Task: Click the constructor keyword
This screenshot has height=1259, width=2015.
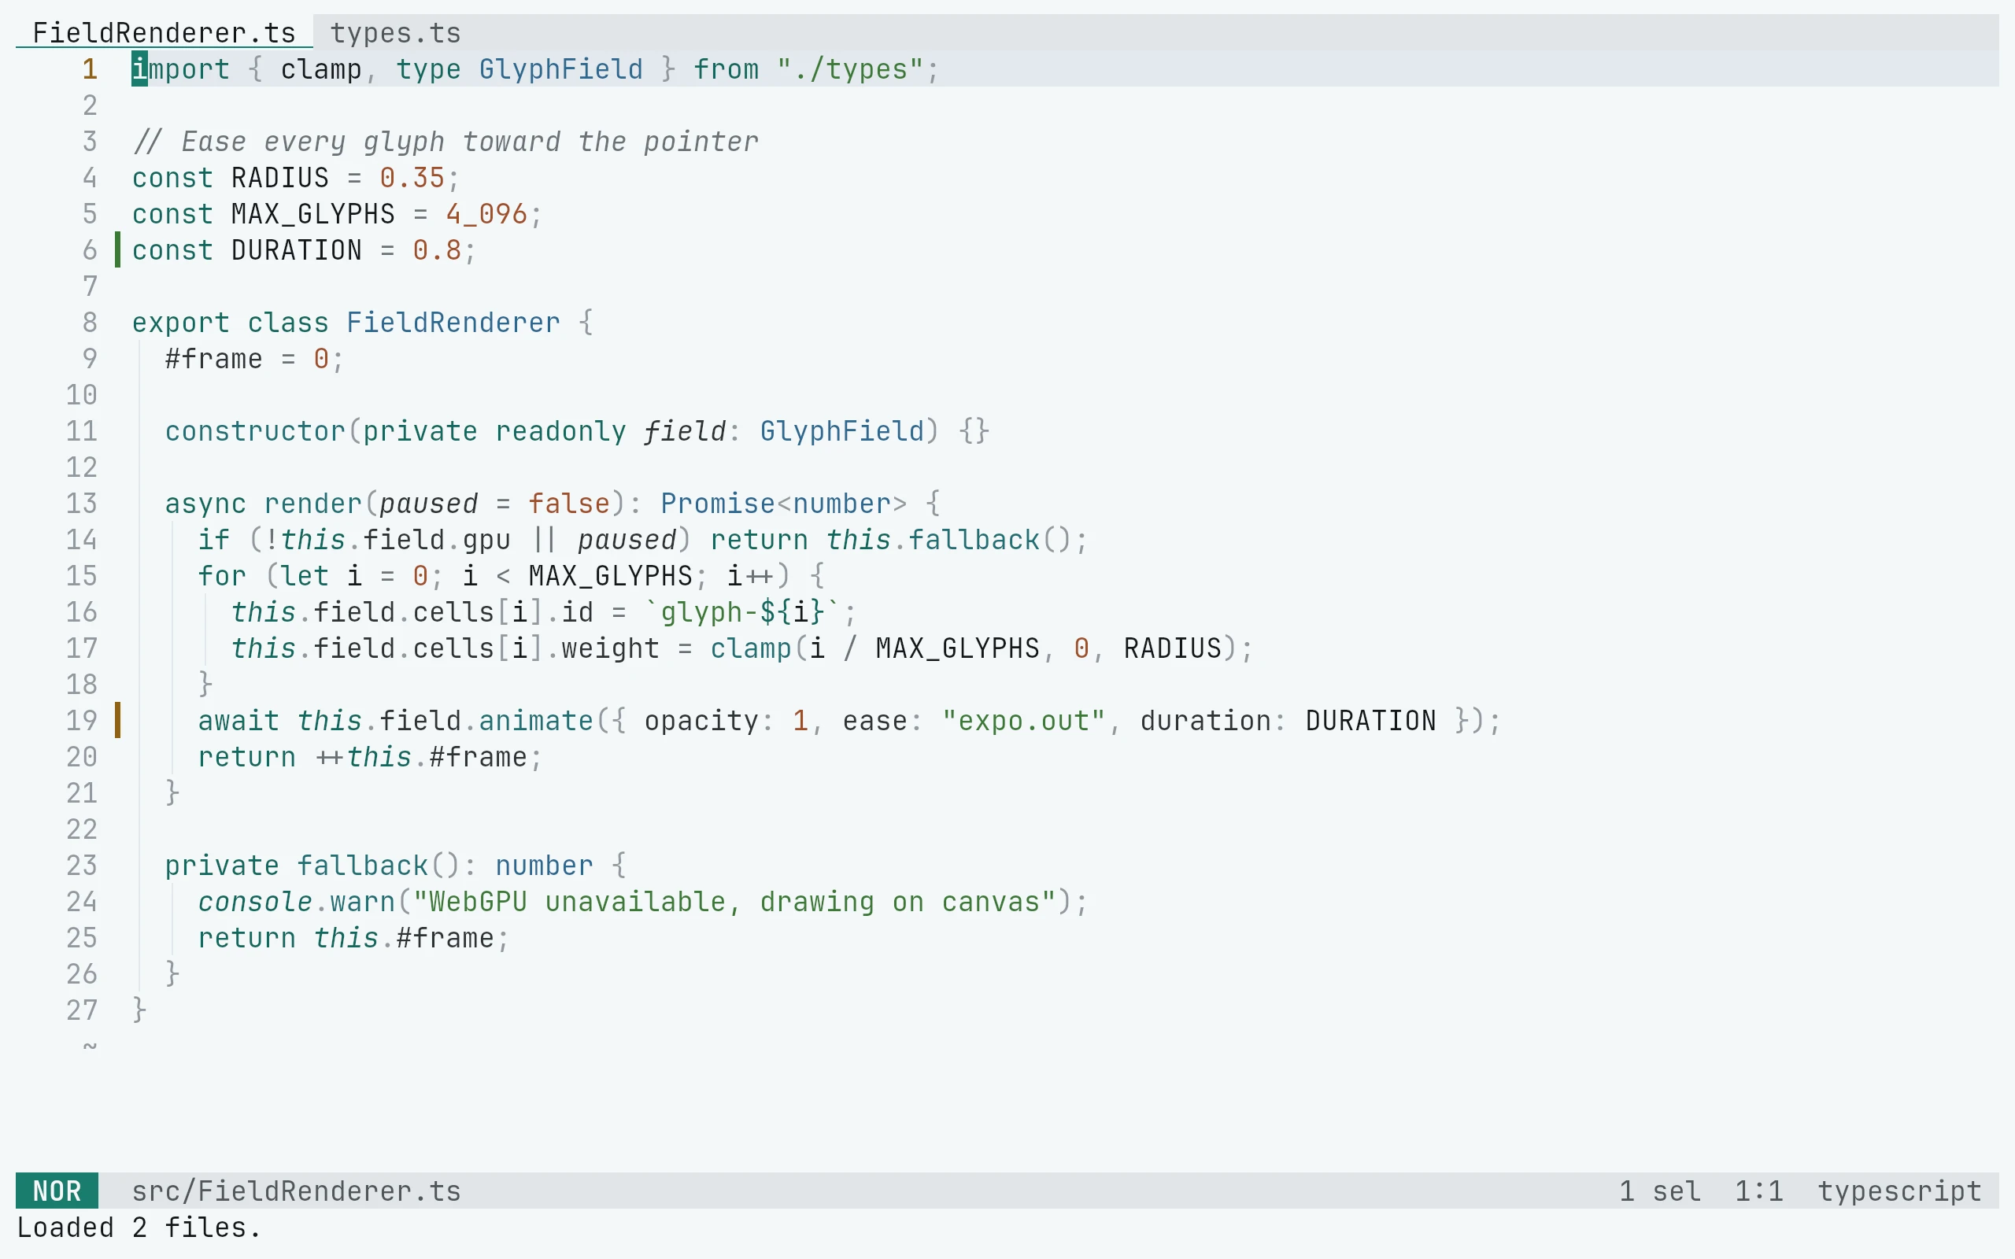Action: pos(255,431)
